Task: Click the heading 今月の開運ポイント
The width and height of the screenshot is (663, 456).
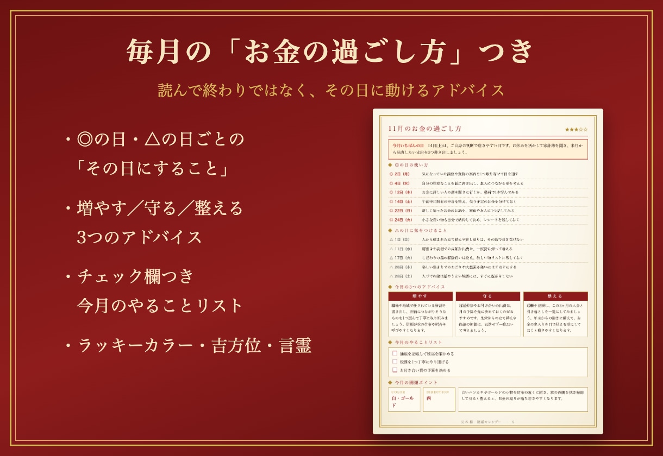Action: pos(416,382)
